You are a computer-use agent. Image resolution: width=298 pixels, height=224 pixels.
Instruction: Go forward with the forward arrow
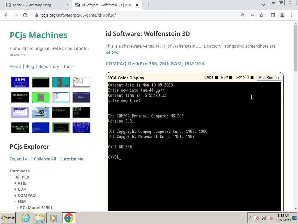16,15
